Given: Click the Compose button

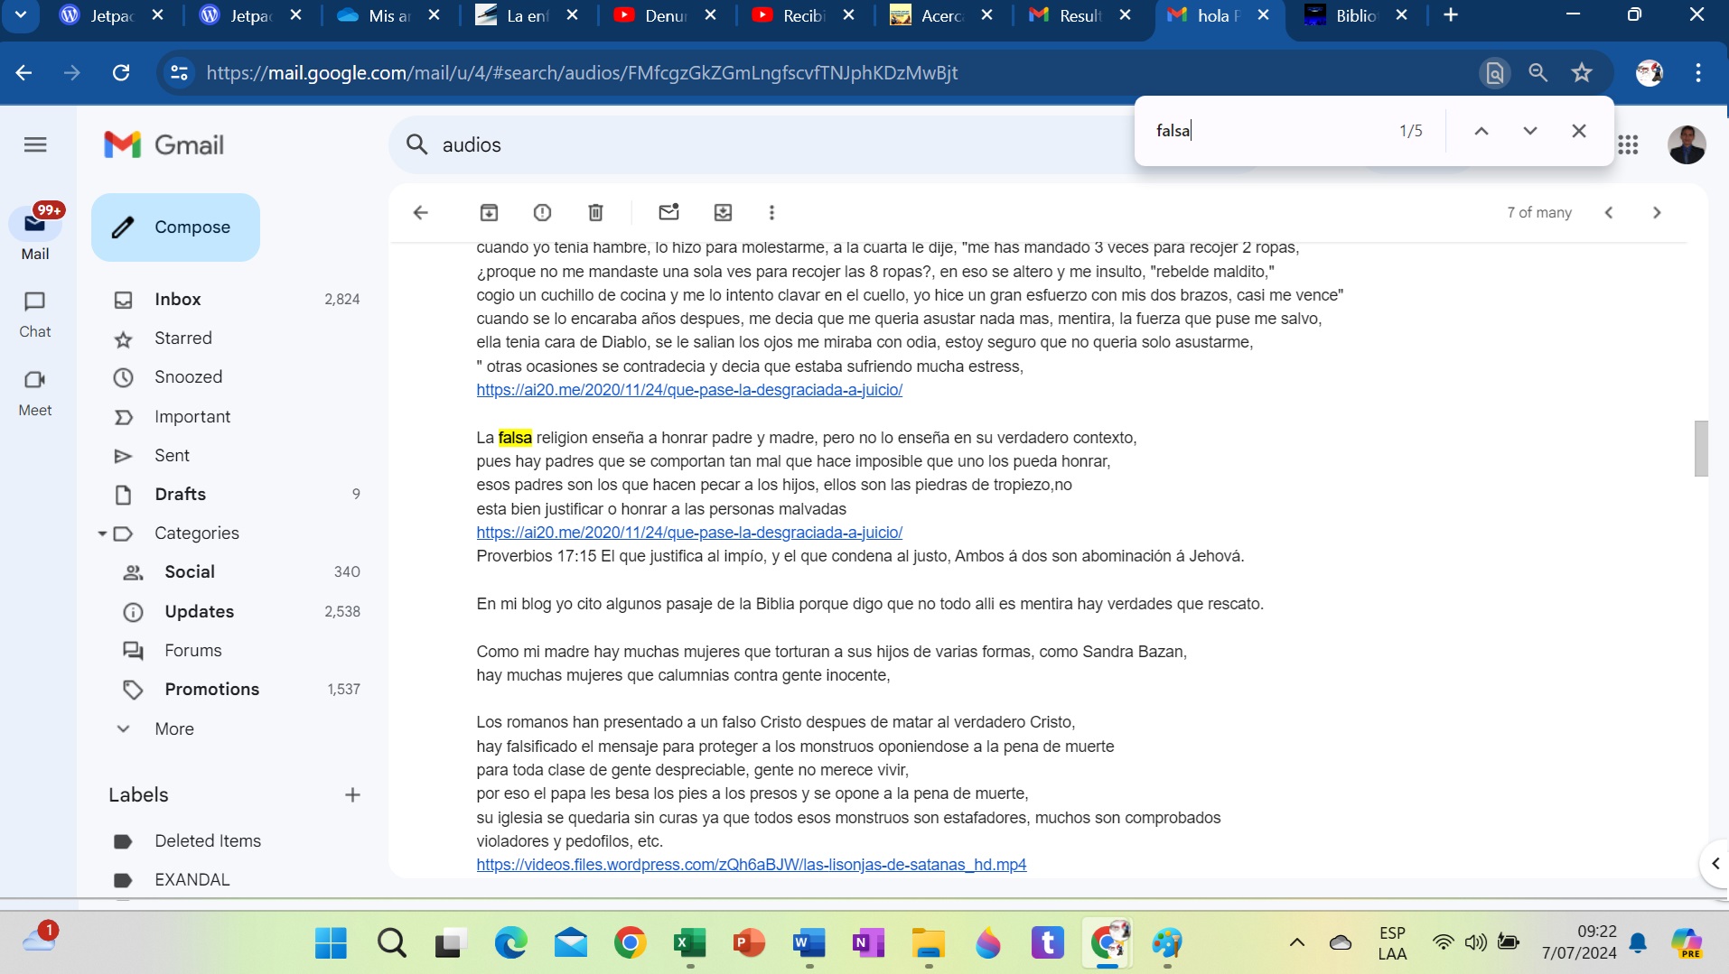Looking at the screenshot, I should point(175,227).
